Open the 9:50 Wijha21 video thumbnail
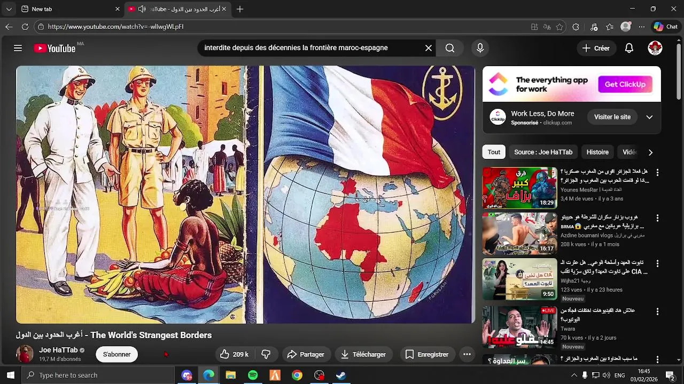Screen dimensions: 684x384 pos(519,279)
